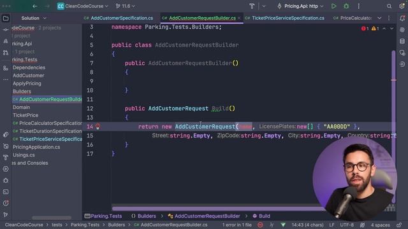Image resolution: width=408 pixels, height=229 pixels.
Task: Open the Explorer tool window icon
Action: (6, 18)
